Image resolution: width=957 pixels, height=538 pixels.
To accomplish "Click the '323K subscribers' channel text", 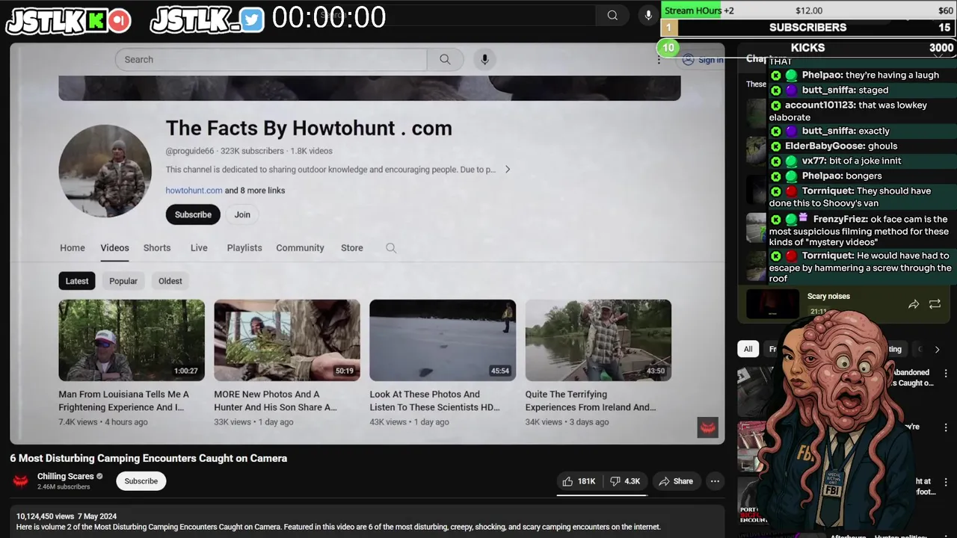I will pos(252,151).
